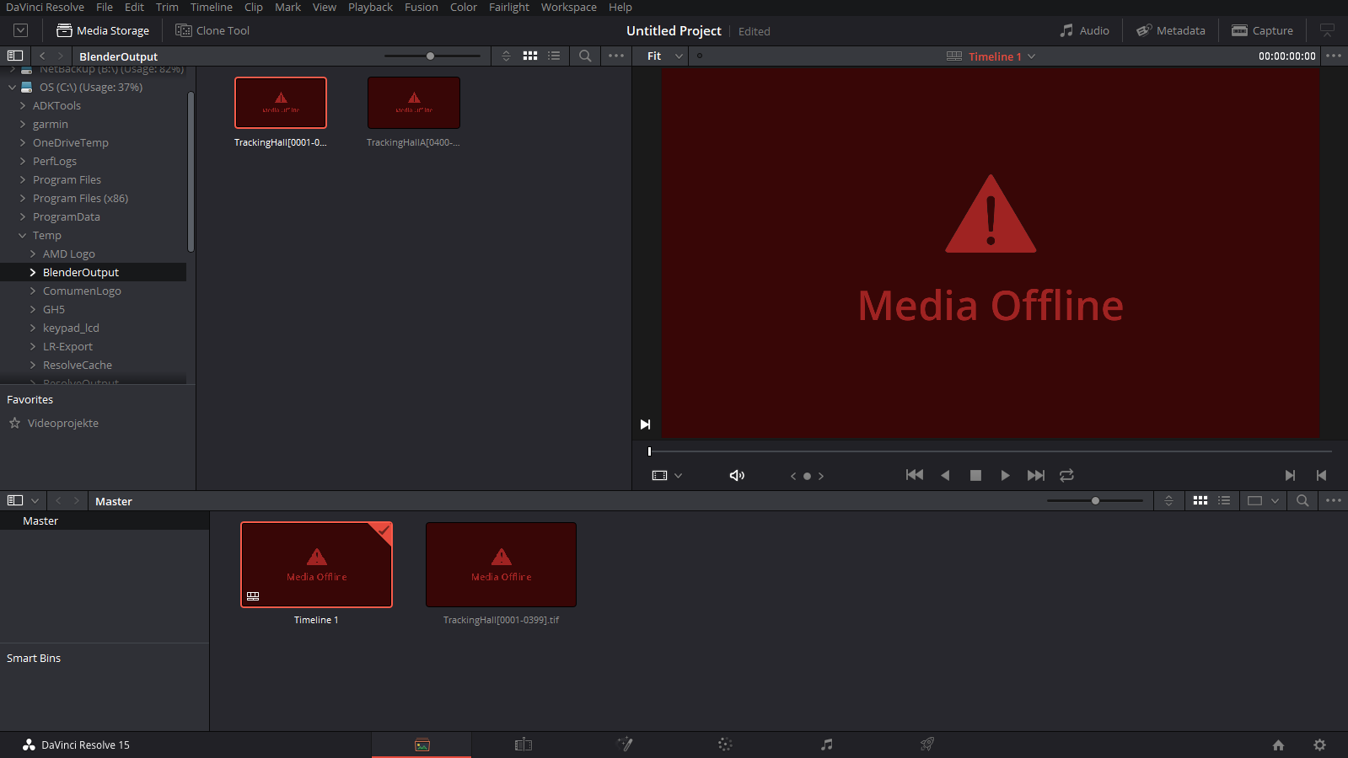Click the mark in point icon
This screenshot has height=758, width=1348.
click(1290, 476)
